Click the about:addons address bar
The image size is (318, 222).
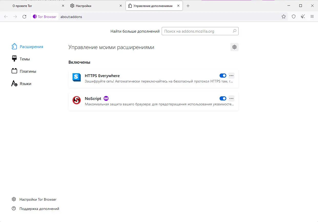click(169, 17)
